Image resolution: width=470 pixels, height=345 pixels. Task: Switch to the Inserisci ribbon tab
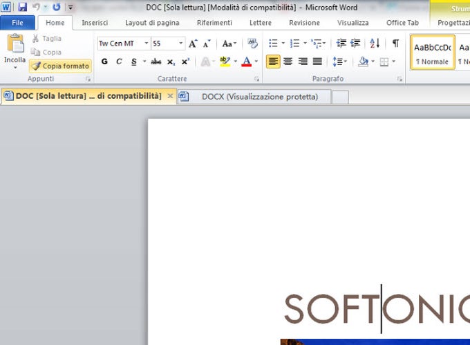(x=95, y=23)
